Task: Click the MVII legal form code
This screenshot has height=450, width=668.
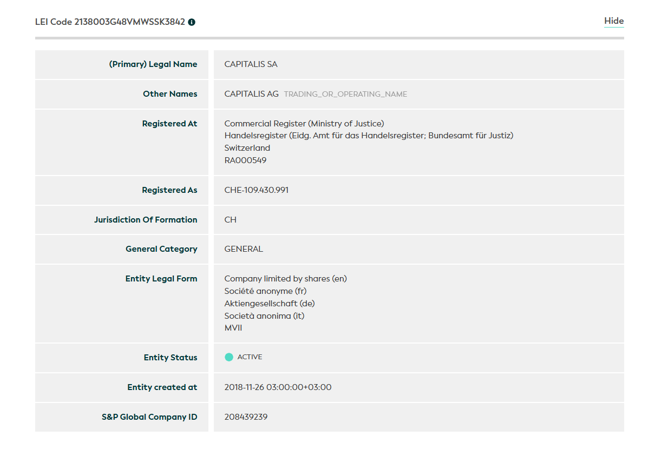Action: pyautogui.click(x=233, y=328)
